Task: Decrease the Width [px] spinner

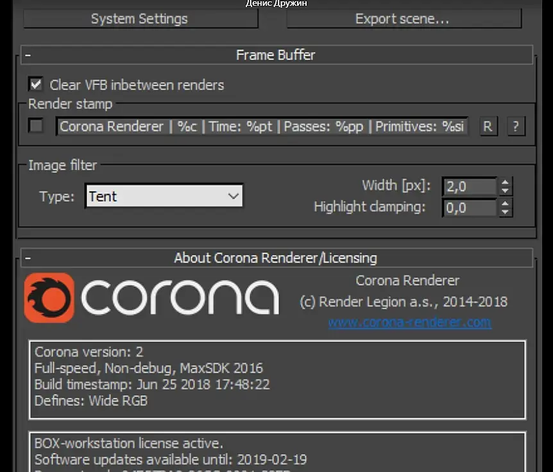Action: (505, 190)
